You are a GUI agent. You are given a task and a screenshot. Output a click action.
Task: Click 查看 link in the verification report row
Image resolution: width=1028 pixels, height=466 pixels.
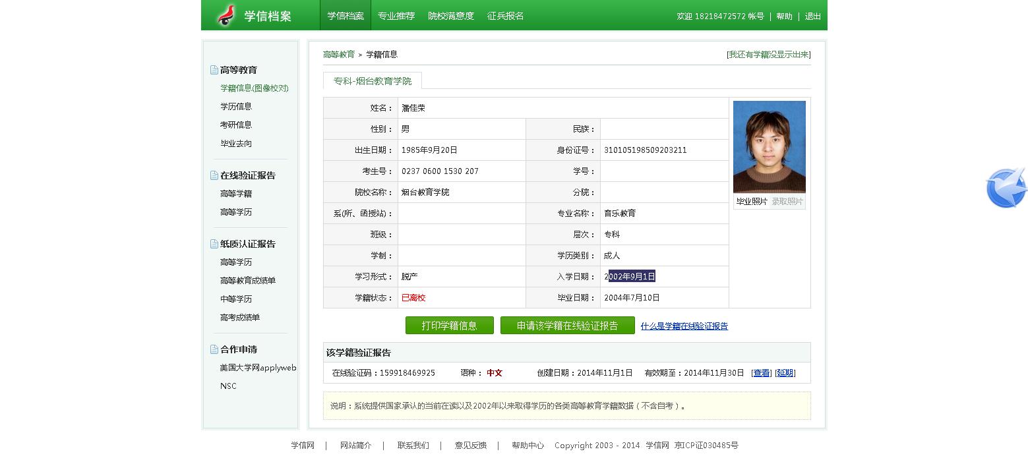pos(762,373)
